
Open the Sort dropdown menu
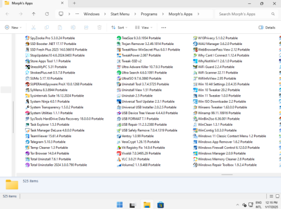119,28
